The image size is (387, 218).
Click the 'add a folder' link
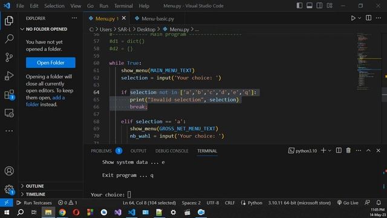pos(45,101)
